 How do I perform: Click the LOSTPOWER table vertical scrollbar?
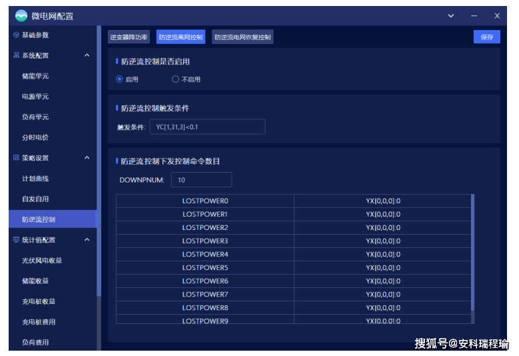tap(472, 253)
